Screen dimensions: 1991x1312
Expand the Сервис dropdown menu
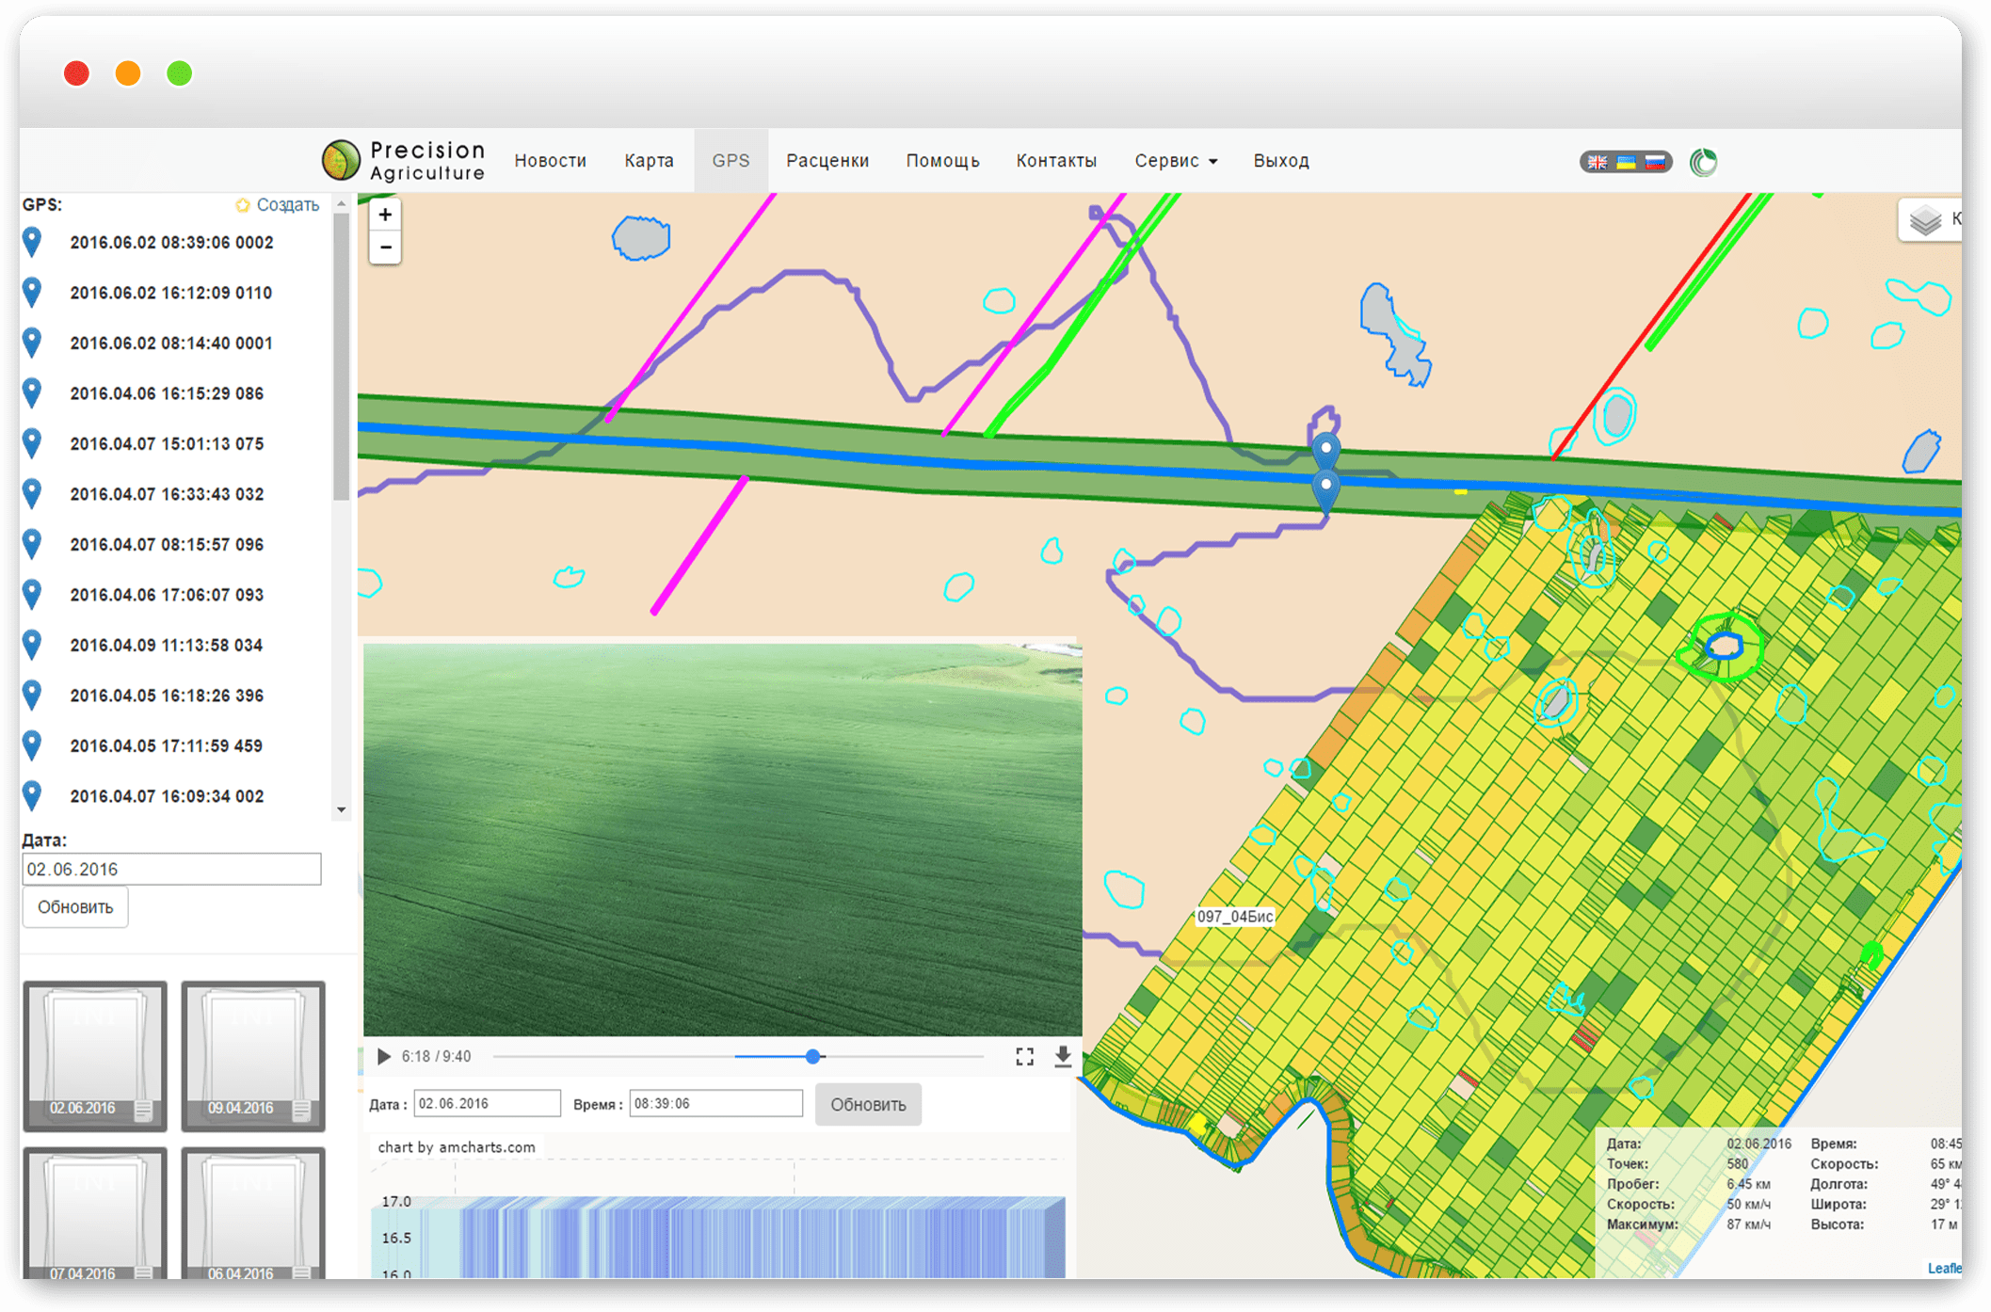pos(1176,161)
